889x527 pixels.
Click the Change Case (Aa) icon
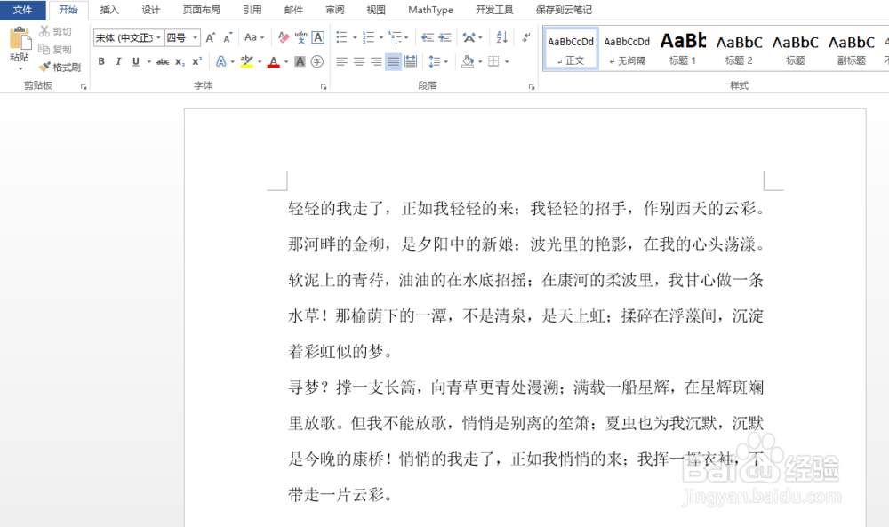[x=251, y=37]
